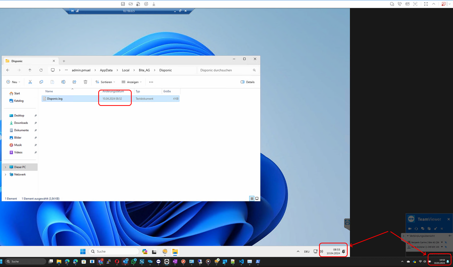453x267 pixels.
Task: Open the Anzeigen dropdown menu
Action: [x=131, y=82]
